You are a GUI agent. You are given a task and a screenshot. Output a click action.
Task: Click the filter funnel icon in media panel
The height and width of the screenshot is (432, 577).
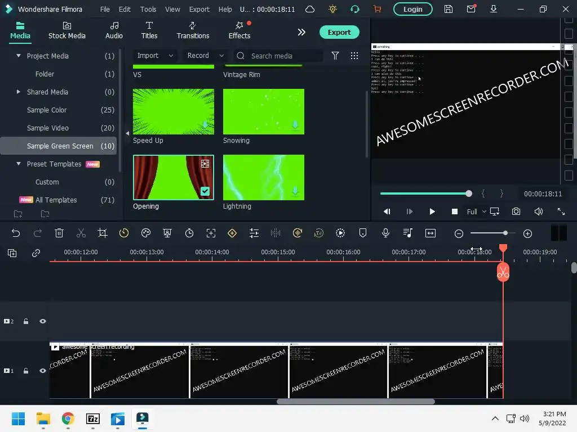coord(335,56)
